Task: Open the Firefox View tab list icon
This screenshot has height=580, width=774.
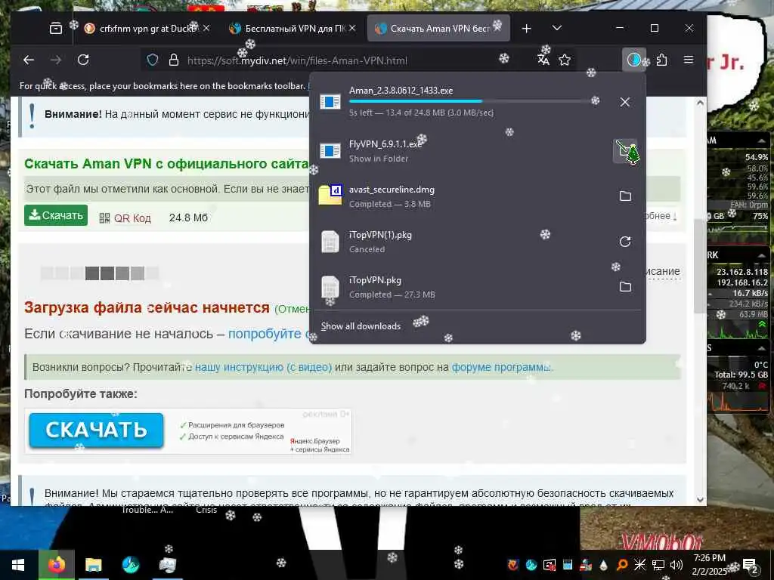Action: [x=56, y=29]
